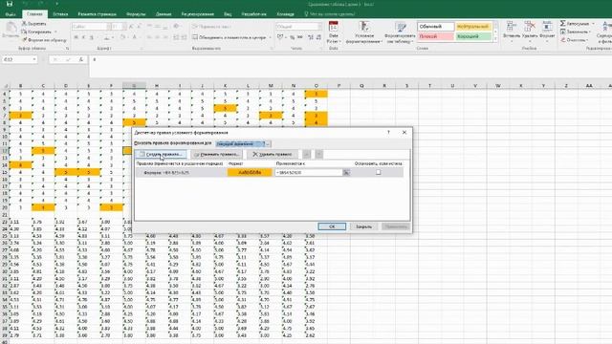Close the conditional formatting rules dialog
612x344 pixels.
pyautogui.click(x=404, y=133)
